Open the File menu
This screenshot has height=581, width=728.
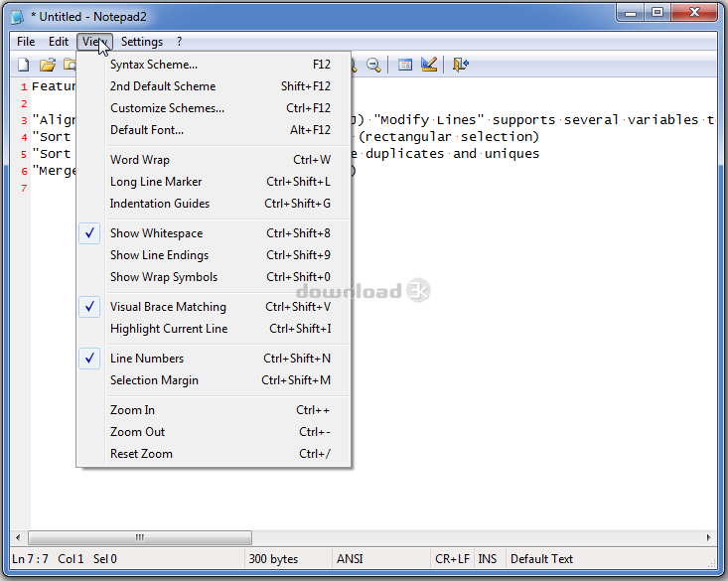coord(26,42)
